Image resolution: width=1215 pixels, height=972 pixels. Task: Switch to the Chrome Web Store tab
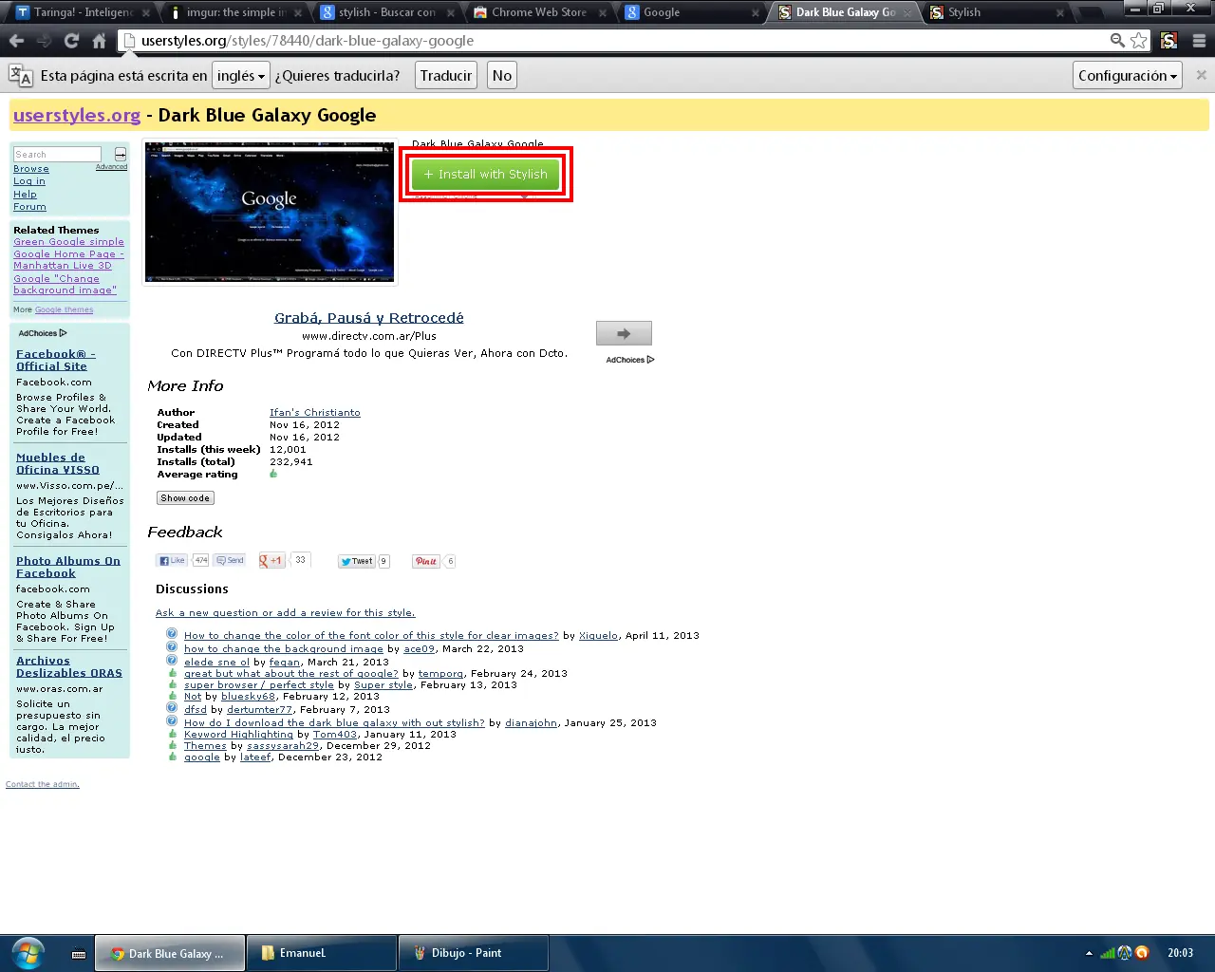tap(539, 12)
